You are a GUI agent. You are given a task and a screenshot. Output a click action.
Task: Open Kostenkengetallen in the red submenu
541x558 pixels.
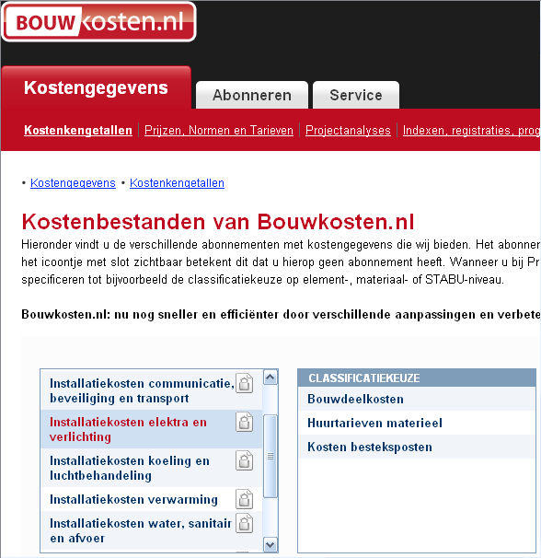[78, 130]
